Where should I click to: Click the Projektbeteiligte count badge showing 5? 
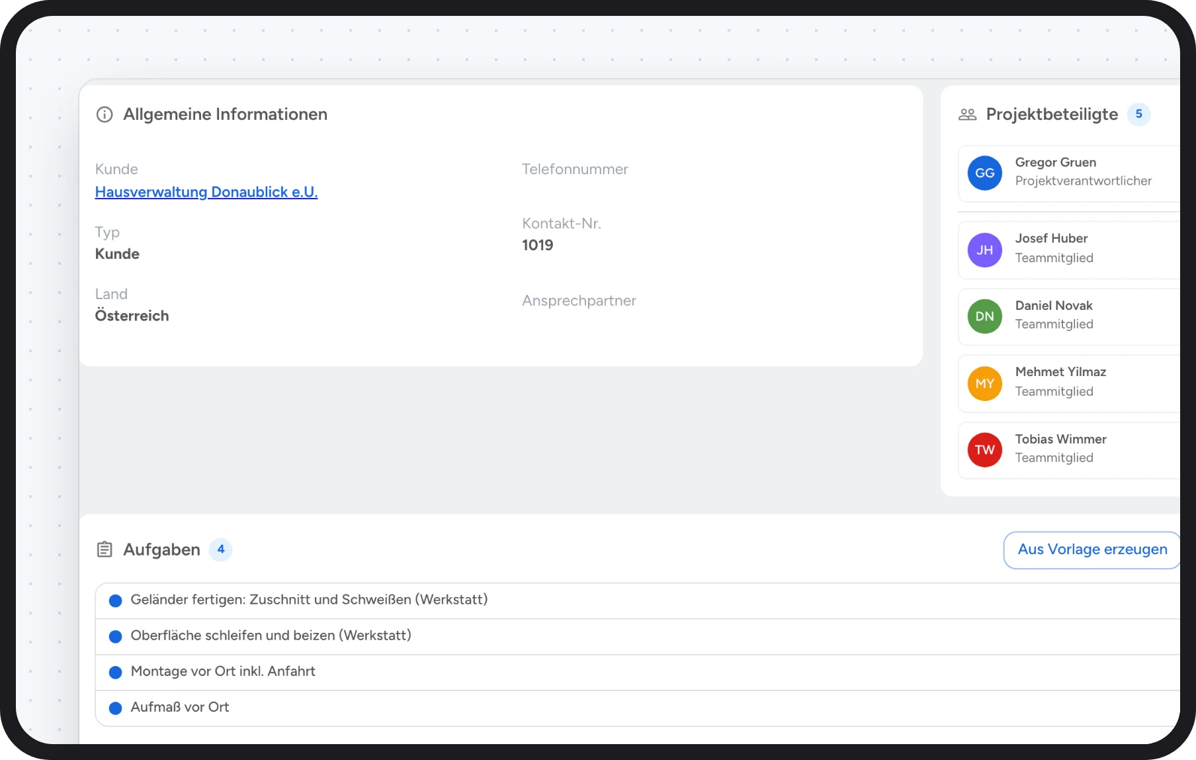coord(1138,114)
